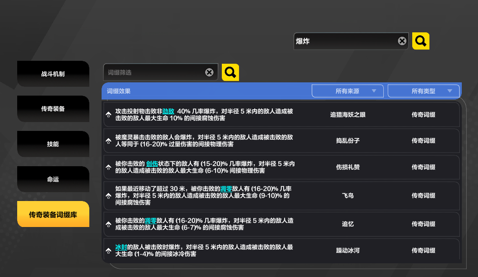The width and height of the screenshot is (478, 277).
Task: Select the 命运 sidebar tab
Action: 53,179
